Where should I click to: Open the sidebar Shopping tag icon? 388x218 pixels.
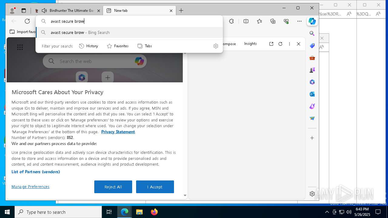tap(312, 46)
